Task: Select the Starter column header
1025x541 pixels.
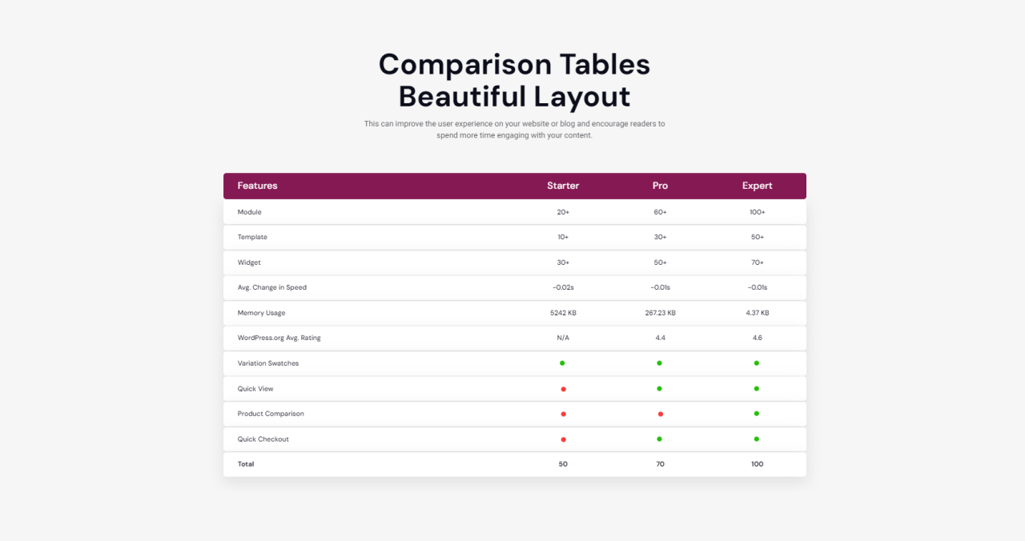Action: [563, 186]
